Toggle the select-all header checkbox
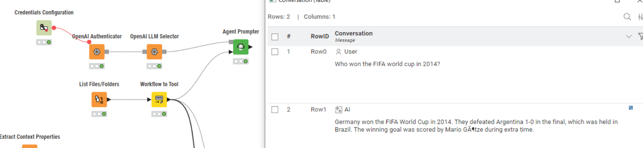The image size is (643, 148). (275, 37)
